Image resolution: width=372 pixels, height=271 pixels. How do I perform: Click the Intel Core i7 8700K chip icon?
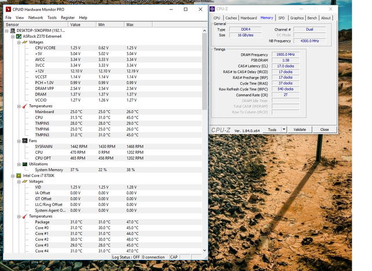pos(19,176)
